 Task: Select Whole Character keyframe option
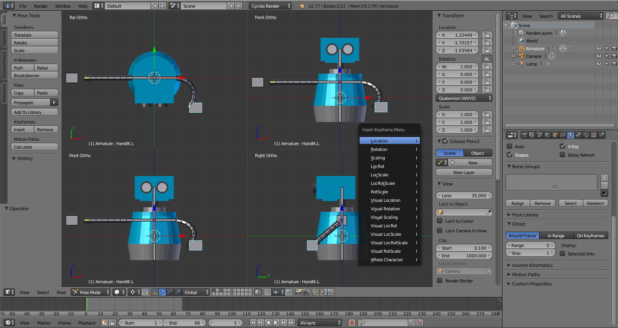pos(387,260)
